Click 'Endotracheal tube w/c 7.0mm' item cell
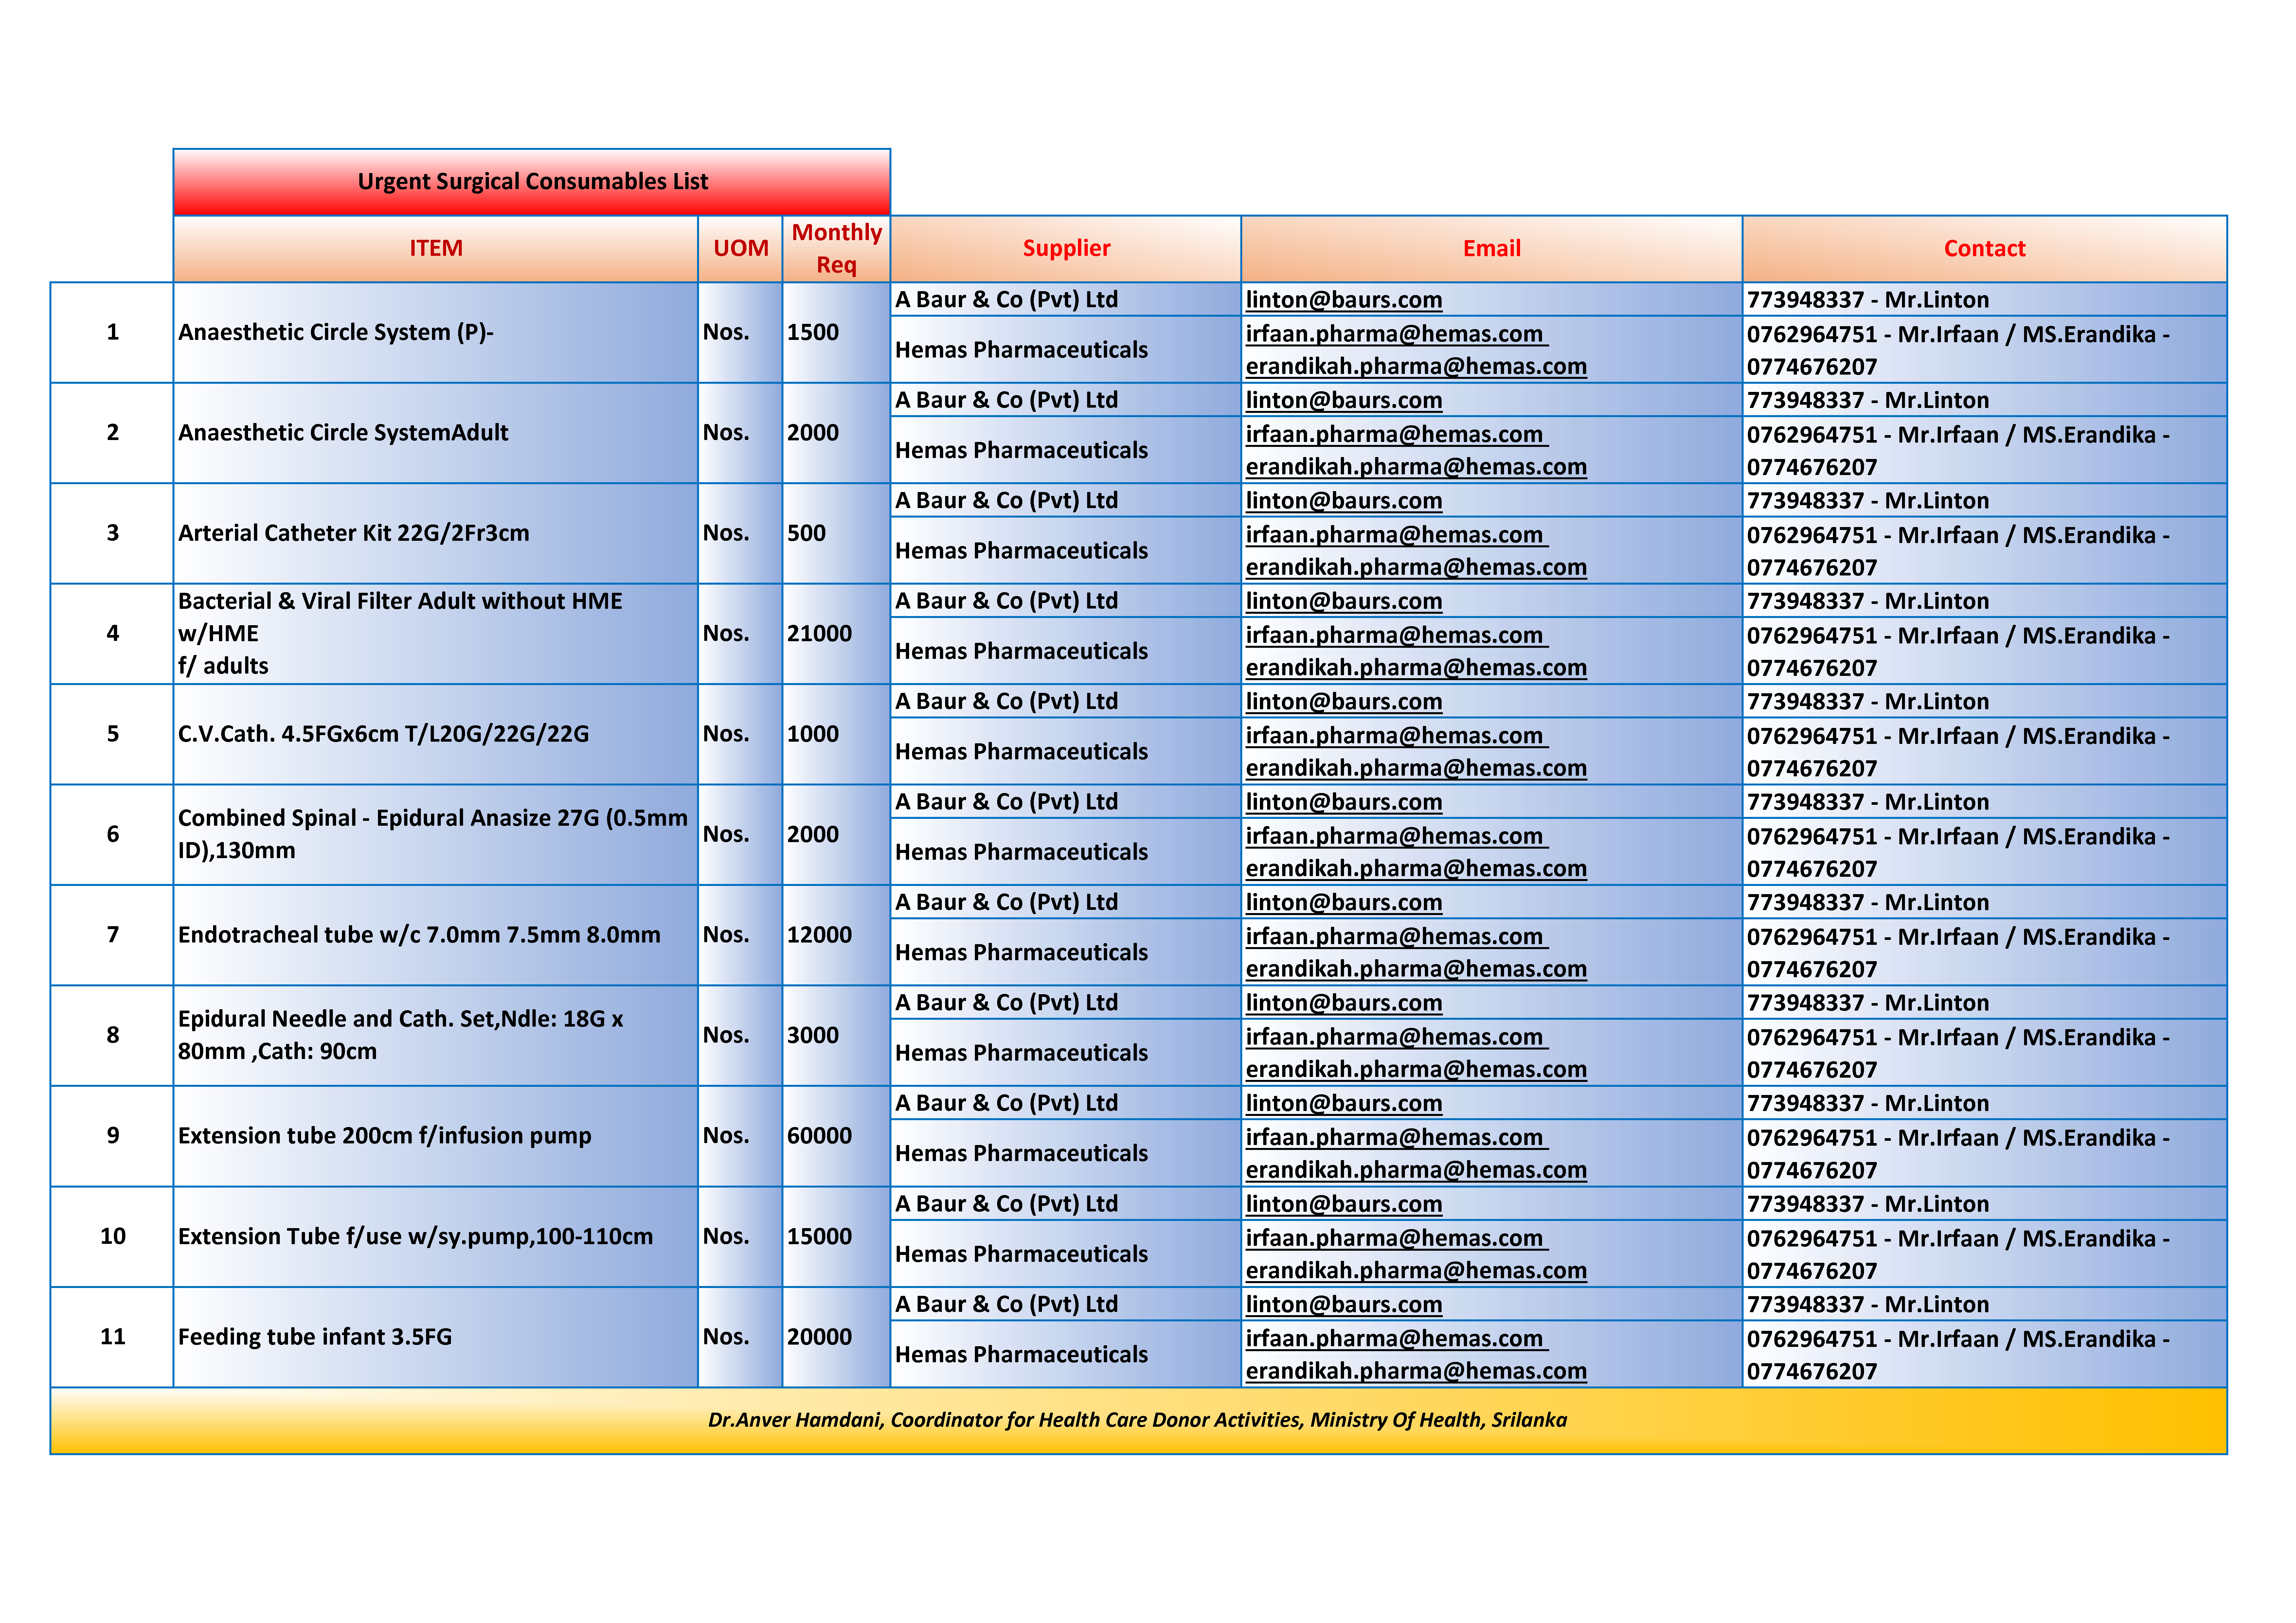Viewport: 2296px width, 1623px height. click(436, 935)
